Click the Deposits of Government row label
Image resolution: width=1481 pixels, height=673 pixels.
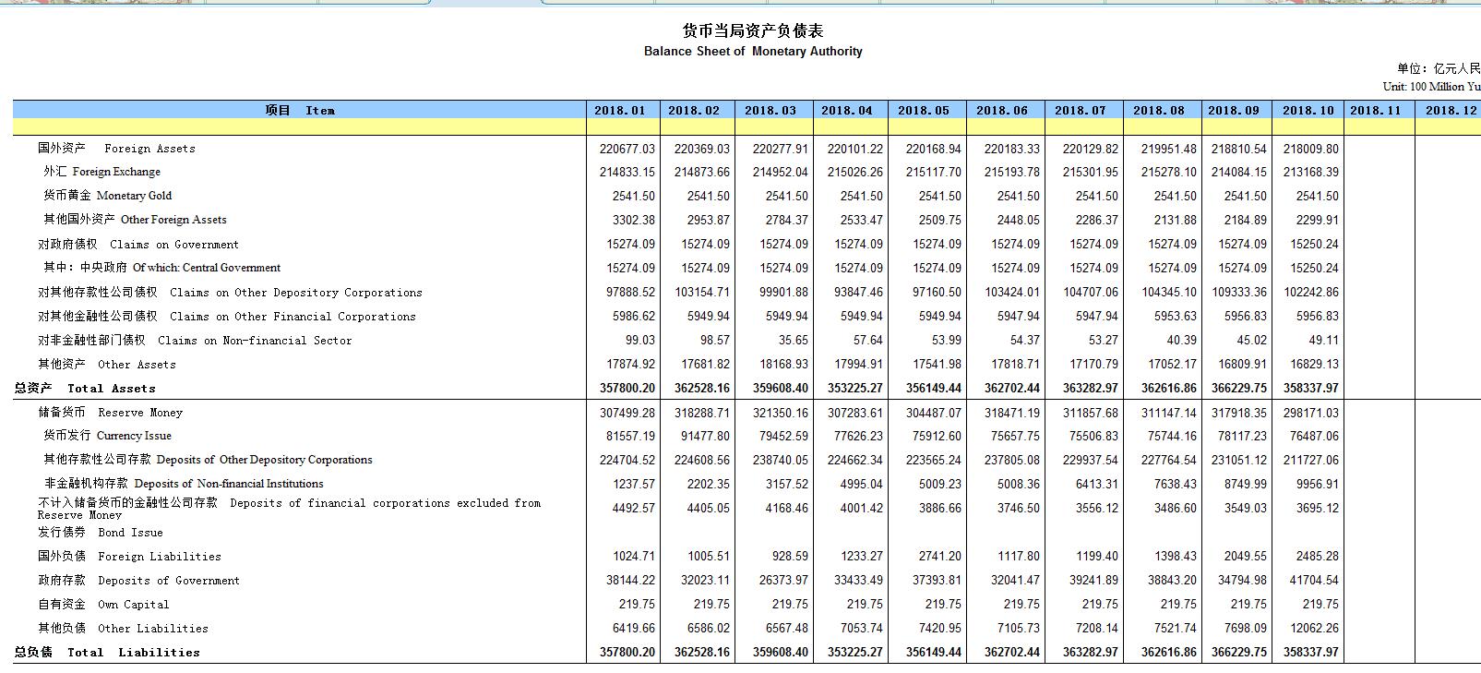(x=138, y=581)
